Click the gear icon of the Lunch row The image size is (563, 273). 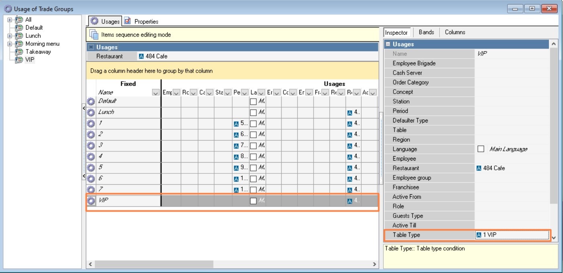[x=91, y=113]
